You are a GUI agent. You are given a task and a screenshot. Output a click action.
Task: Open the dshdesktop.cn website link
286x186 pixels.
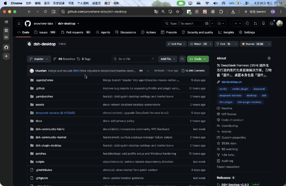click(x=231, y=82)
